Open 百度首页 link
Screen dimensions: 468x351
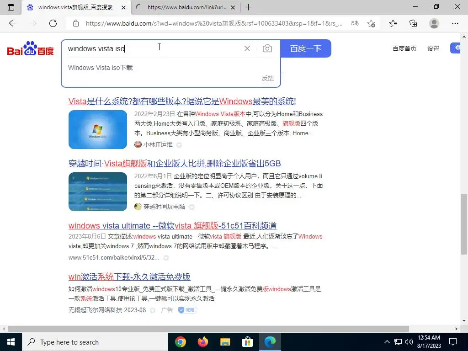point(404,48)
